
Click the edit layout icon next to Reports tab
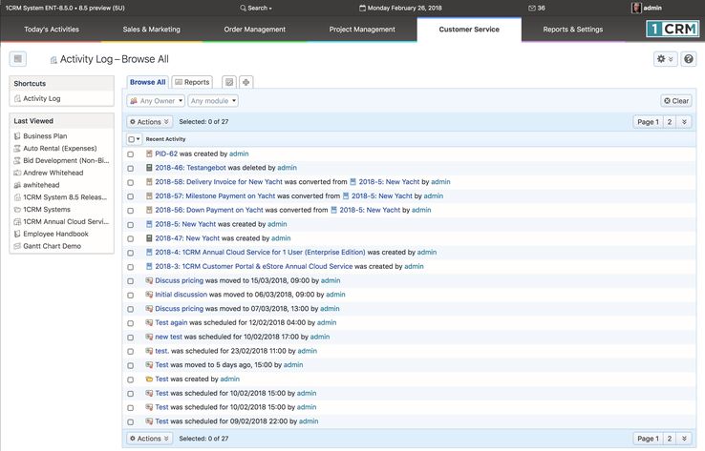point(229,82)
